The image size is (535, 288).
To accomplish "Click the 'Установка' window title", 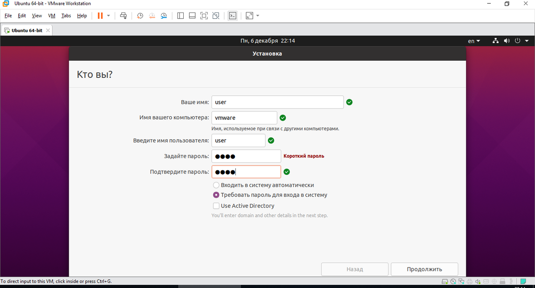I will coord(267,54).
